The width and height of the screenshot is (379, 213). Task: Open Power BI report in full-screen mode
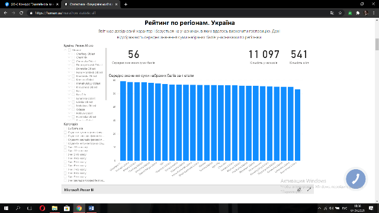(309, 189)
